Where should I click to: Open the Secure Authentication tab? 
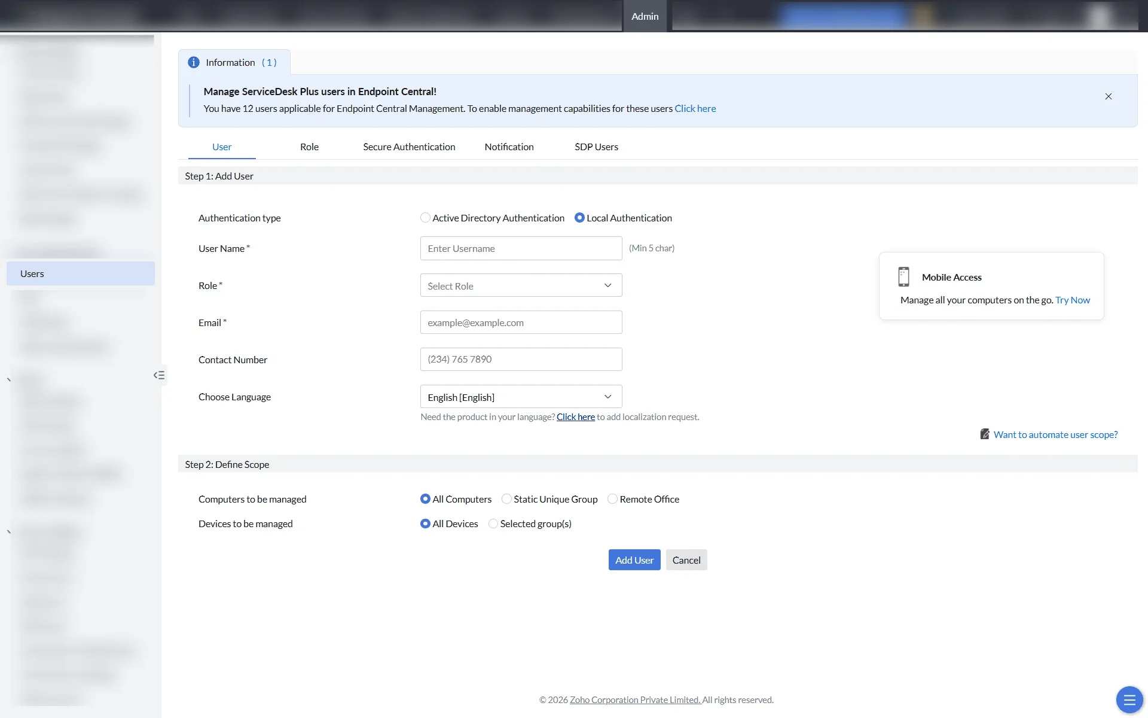click(x=409, y=147)
